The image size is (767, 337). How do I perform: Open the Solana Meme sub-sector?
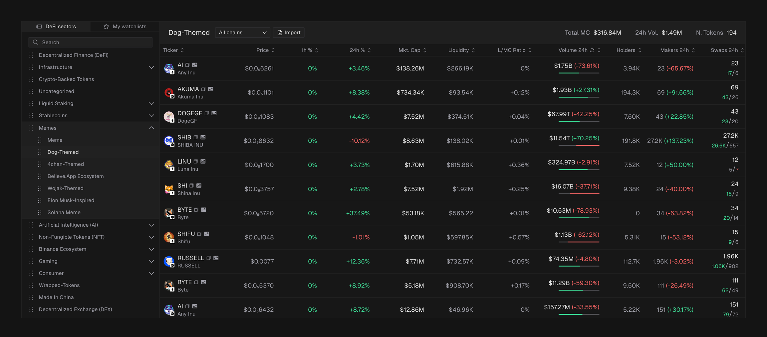coord(64,212)
